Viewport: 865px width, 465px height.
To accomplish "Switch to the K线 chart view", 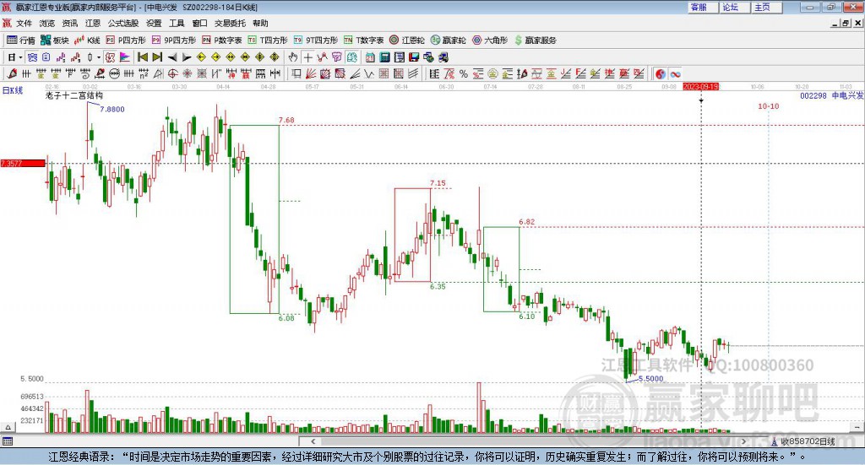I will (87, 41).
